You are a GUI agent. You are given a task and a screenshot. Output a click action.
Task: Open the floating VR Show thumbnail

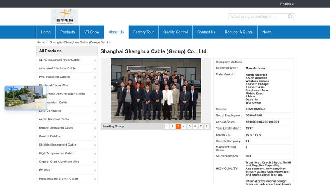[x=26, y=98]
